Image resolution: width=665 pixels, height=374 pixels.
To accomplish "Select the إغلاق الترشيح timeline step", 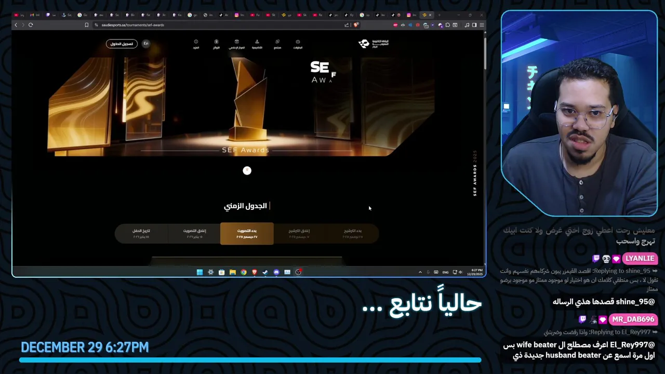I will (x=299, y=233).
